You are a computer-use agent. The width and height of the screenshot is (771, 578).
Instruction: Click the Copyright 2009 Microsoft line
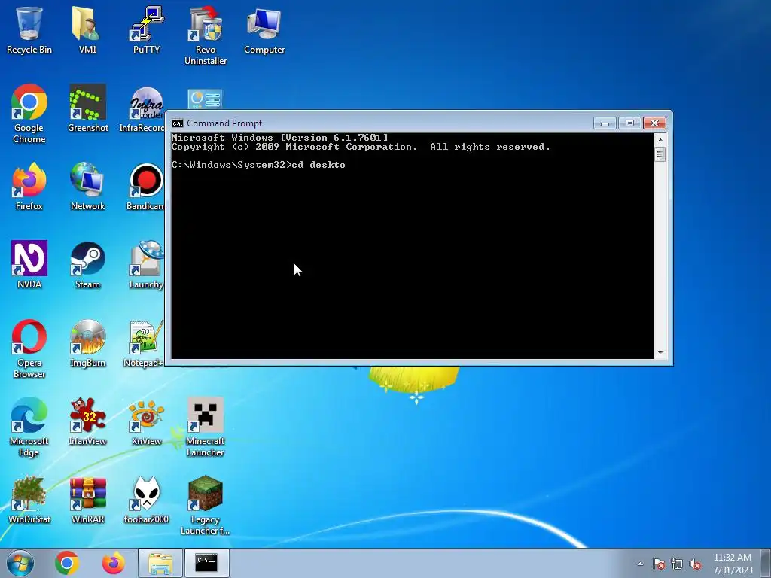pyautogui.click(x=361, y=147)
